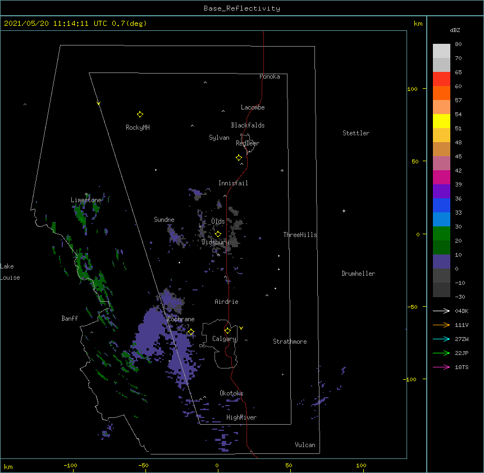
Task: Click the red 60-65 dBZ color swatch
Action: coord(441,79)
